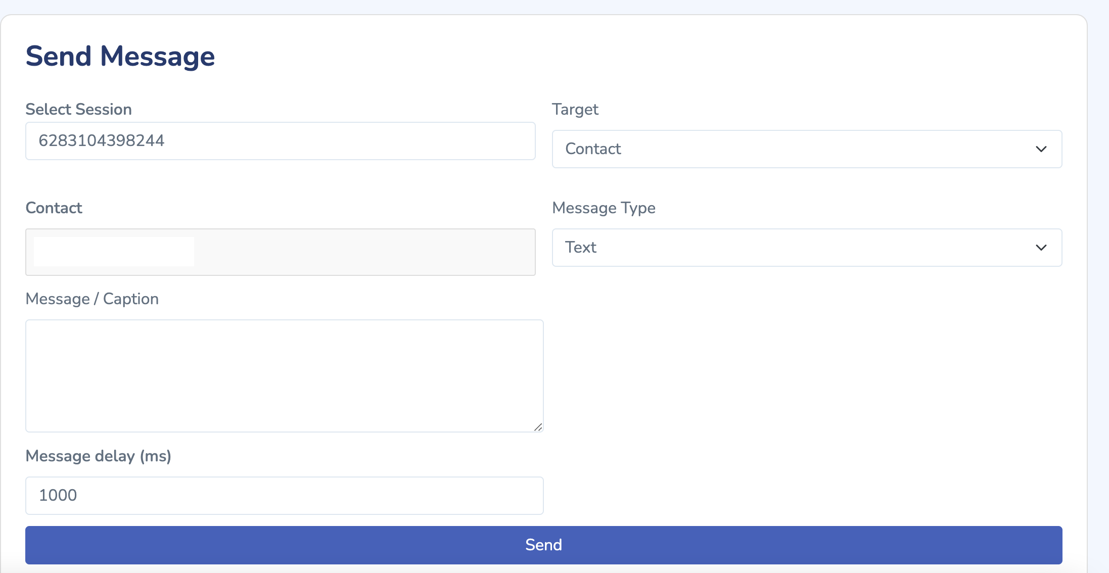This screenshot has height=573, width=1109.
Task: Click the Select Session label
Action: pyautogui.click(x=79, y=109)
